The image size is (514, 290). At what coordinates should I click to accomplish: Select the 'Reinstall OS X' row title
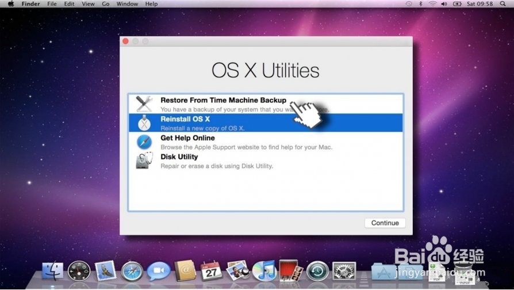185,119
